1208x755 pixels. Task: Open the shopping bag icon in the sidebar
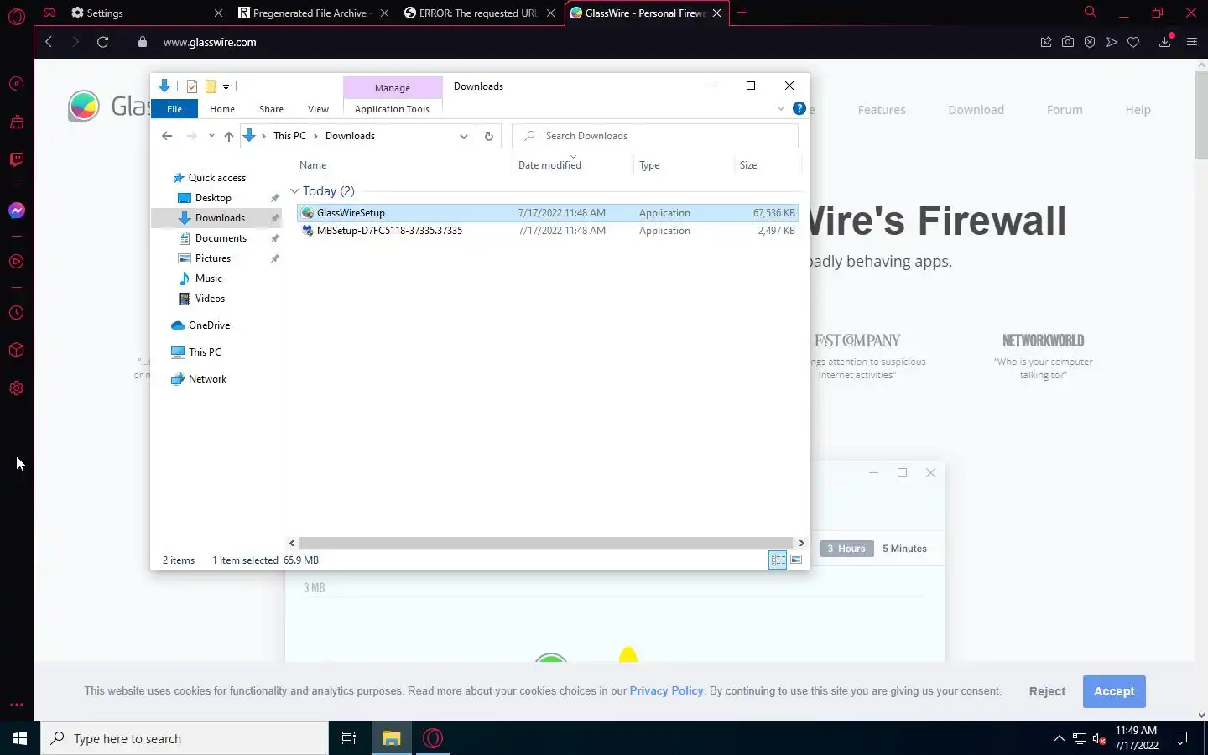click(x=17, y=122)
